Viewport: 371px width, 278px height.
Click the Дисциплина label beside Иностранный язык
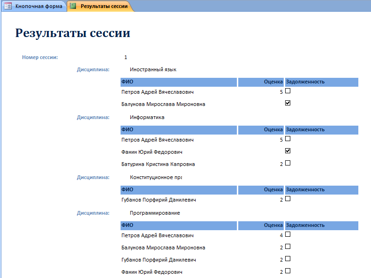click(93, 69)
